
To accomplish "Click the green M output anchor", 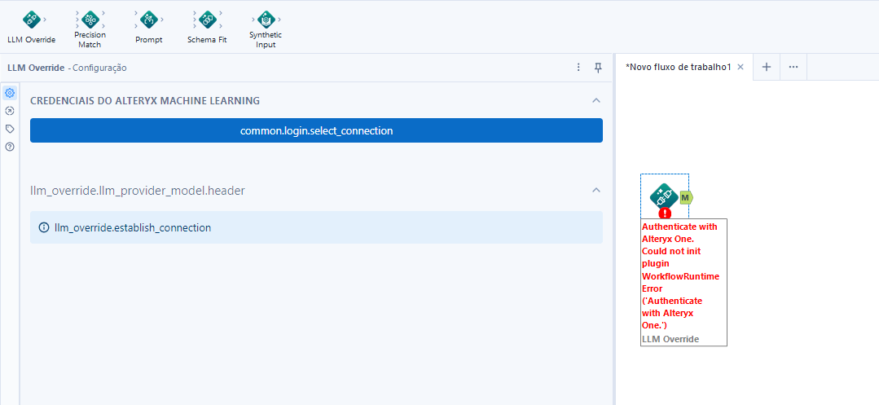I will click(x=686, y=197).
